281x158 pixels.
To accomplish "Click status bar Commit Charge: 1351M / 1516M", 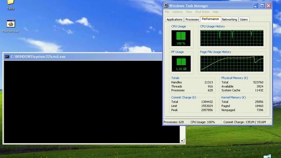I will click(x=245, y=122).
